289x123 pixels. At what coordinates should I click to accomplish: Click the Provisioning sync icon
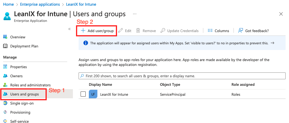click(x=5, y=112)
